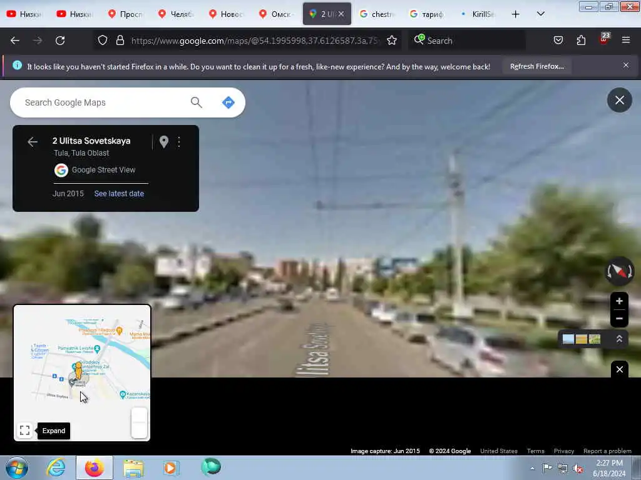The height and width of the screenshot is (480, 641).
Task: Close the bottom imagery panel with X
Action: pyautogui.click(x=619, y=369)
